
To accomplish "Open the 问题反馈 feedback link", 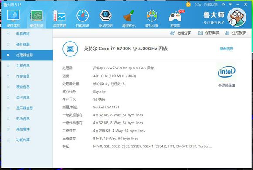I will [211, 4].
